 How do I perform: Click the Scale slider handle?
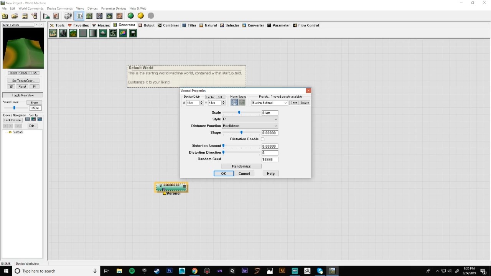239,112
